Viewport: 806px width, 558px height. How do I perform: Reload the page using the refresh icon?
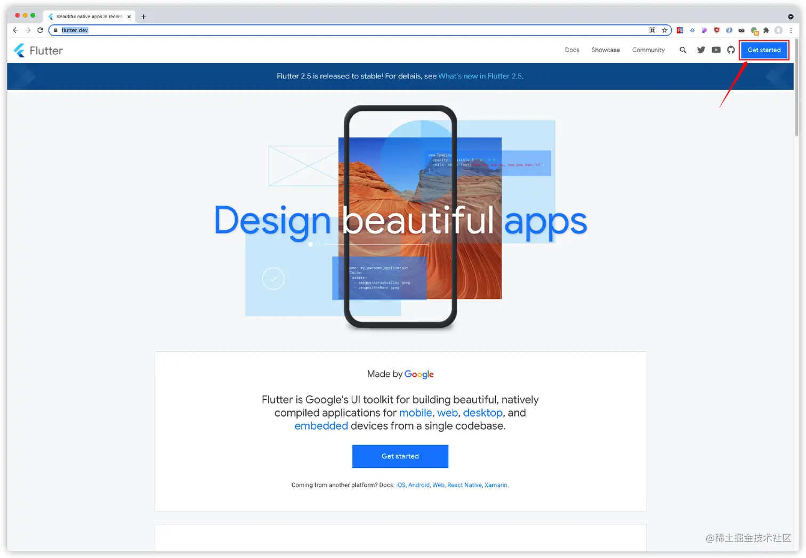pos(40,30)
